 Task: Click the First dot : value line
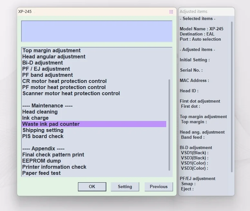190,106
